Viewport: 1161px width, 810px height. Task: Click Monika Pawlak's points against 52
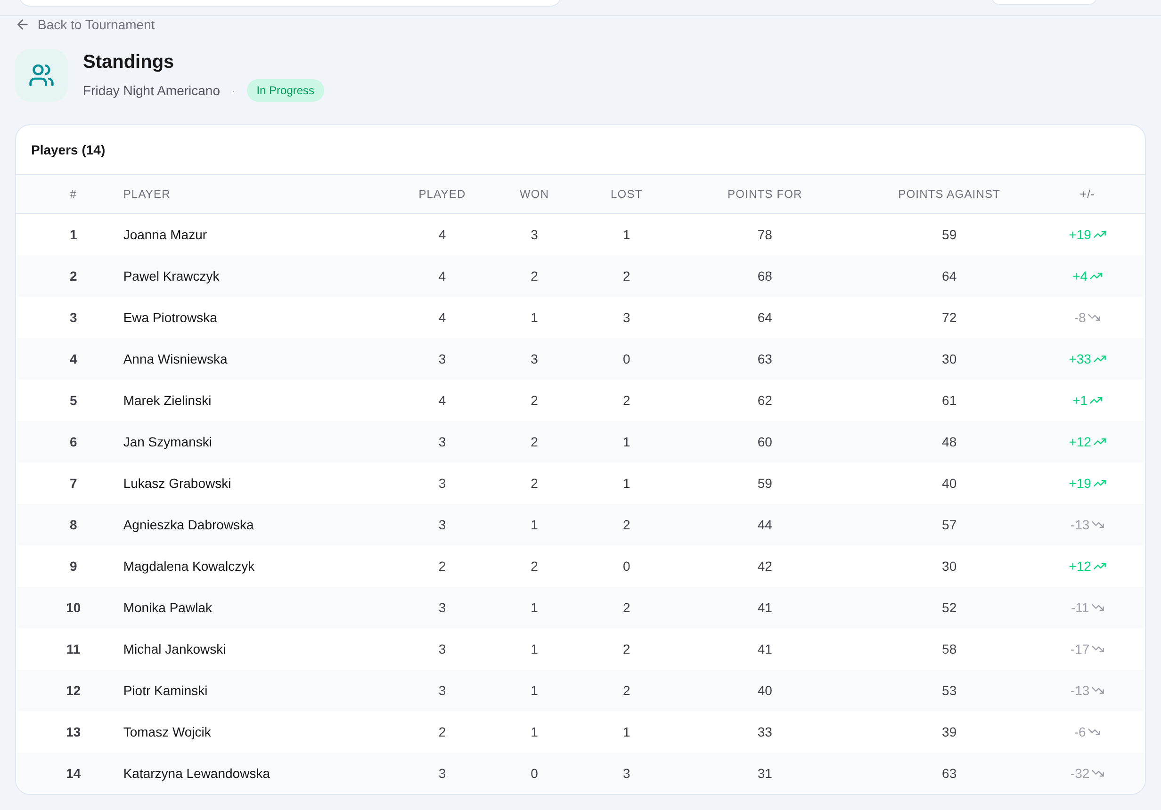point(948,608)
